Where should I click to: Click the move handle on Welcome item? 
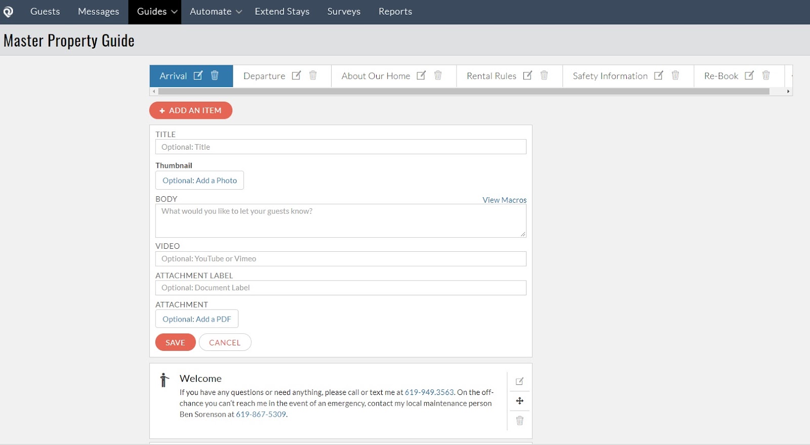point(519,401)
